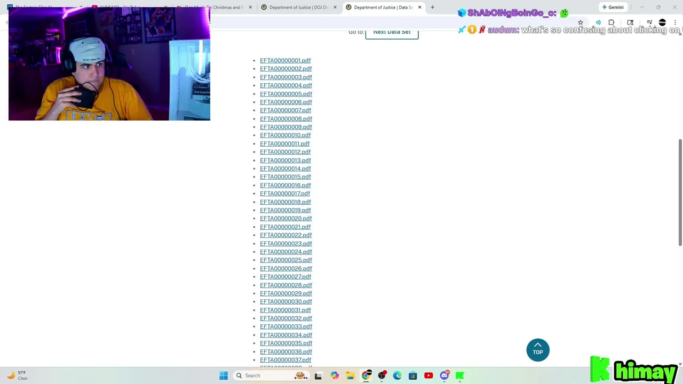Click the page vertical scrollbar thumb
This screenshot has width=683, height=384.
pos(680,193)
